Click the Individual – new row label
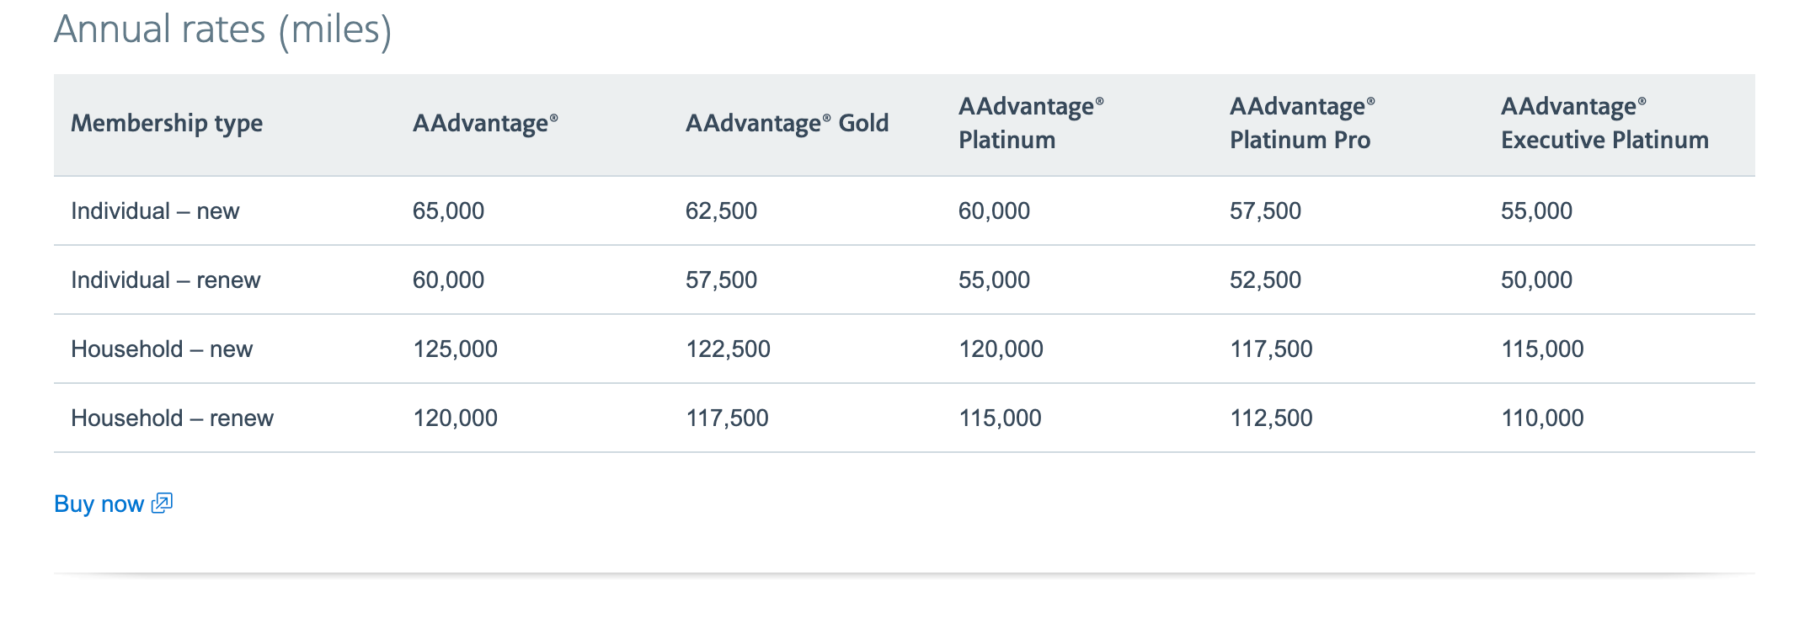This screenshot has width=1794, height=618. (x=155, y=210)
